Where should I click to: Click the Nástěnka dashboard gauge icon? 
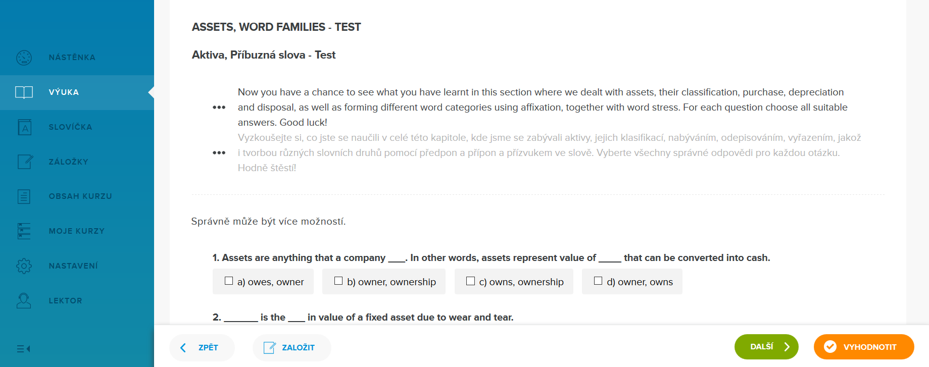click(24, 58)
